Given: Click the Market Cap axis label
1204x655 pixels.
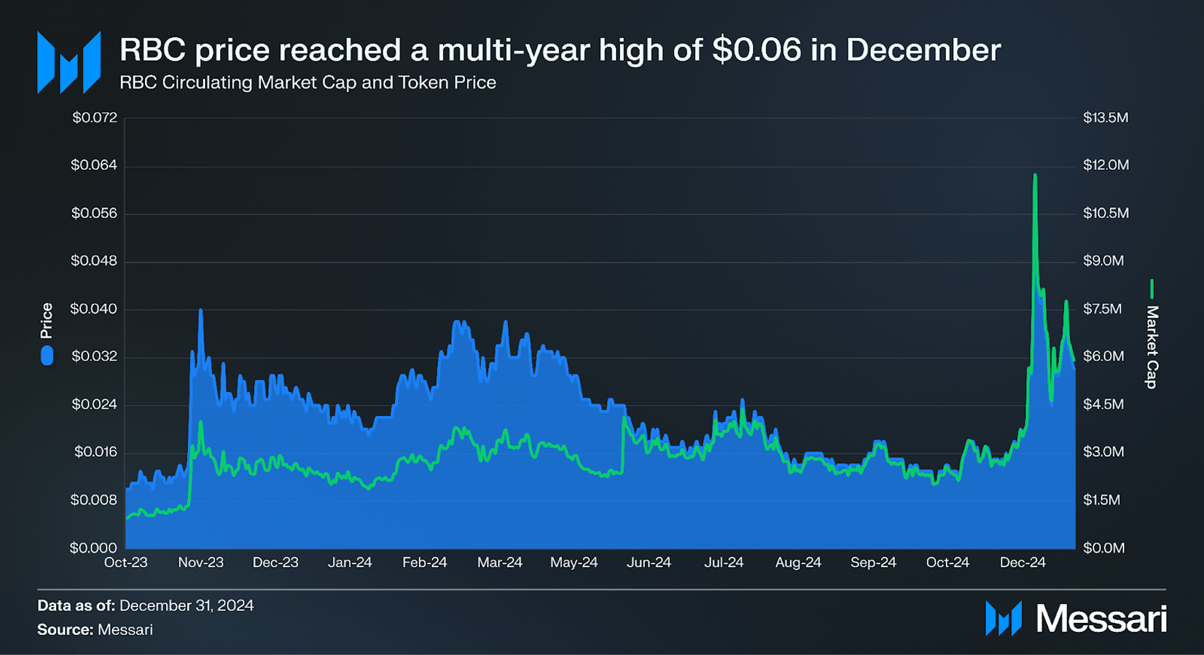Looking at the screenshot, I should [1152, 347].
